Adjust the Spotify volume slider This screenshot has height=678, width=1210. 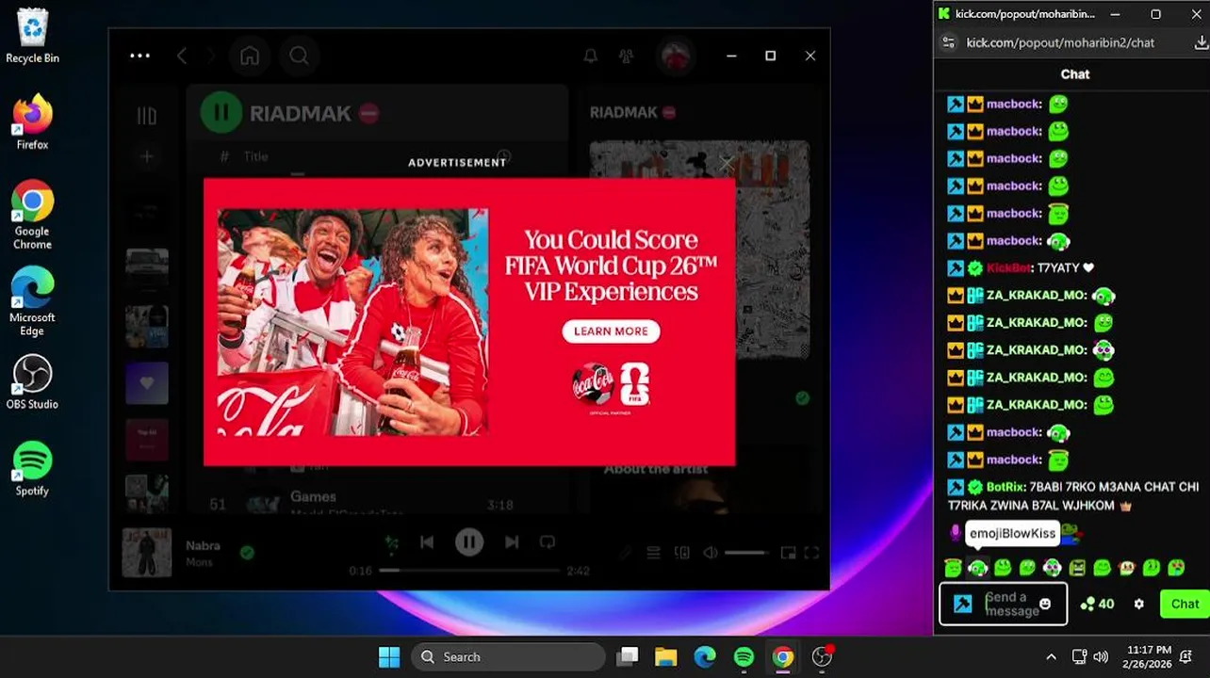coord(746,553)
